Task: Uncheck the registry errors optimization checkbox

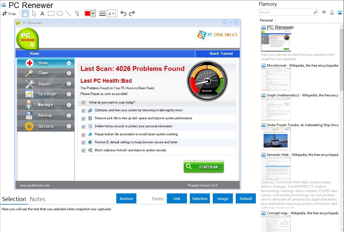Action: [x=83, y=111]
